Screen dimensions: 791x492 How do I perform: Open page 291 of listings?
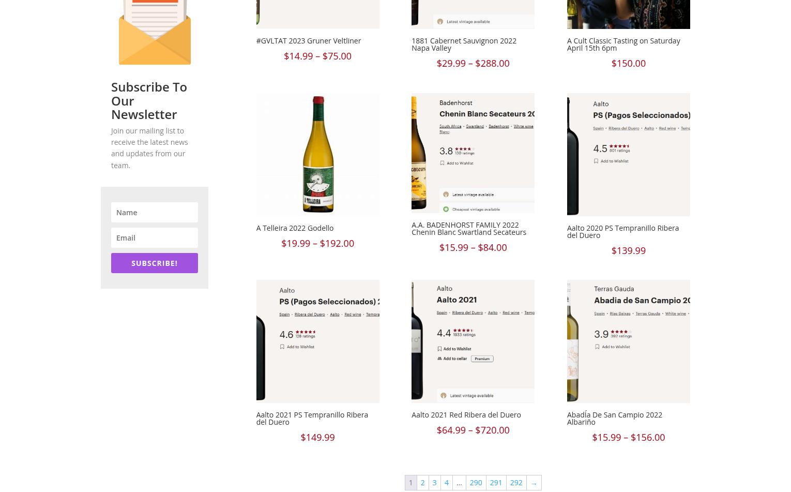pyautogui.click(x=496, y=483)
